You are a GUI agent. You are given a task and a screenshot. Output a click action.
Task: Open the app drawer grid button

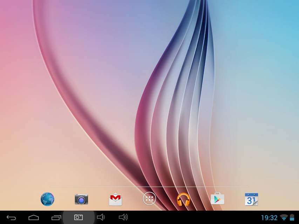click(x=149, y=198)
